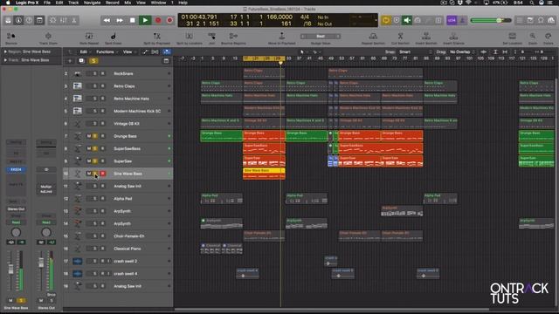The height and width of the screenshot is (314, 559).
Task: Click Spot Erase toolbar icon
Action: tap(113, 37)
